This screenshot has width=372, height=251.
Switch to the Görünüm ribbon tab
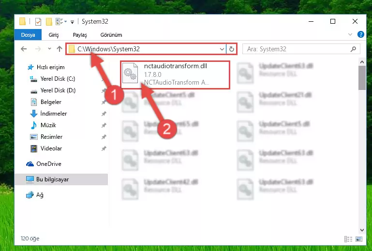[x=111, y=35]
